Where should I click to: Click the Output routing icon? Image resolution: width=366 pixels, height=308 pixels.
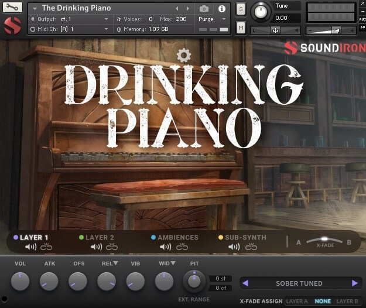pos(33,19)
